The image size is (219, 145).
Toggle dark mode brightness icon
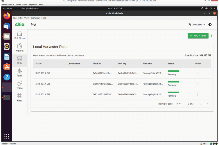point(210,25)
